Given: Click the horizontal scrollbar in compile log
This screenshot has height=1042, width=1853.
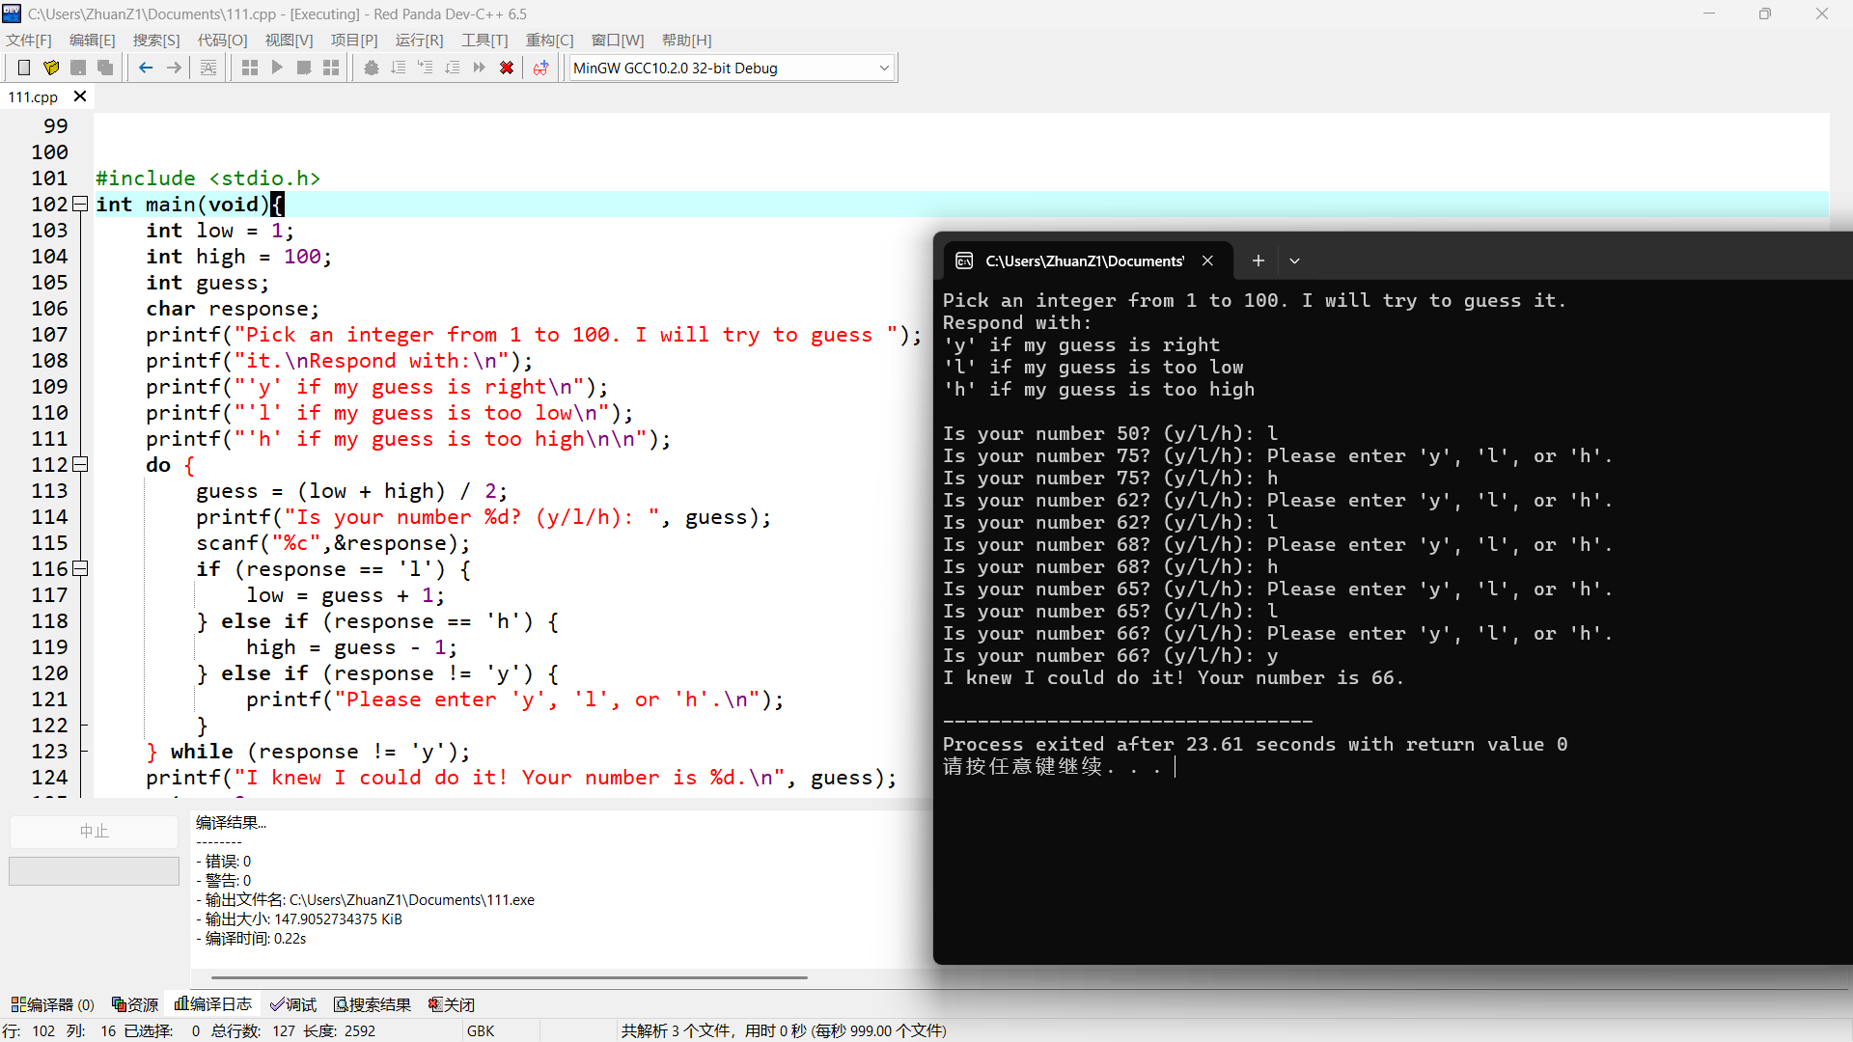Looking at the screenshot, I should 509,977.
